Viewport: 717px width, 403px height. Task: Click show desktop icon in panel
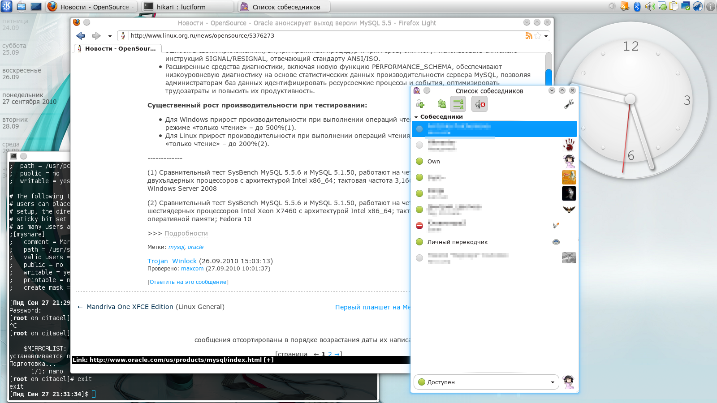click(x=36, y=6)
